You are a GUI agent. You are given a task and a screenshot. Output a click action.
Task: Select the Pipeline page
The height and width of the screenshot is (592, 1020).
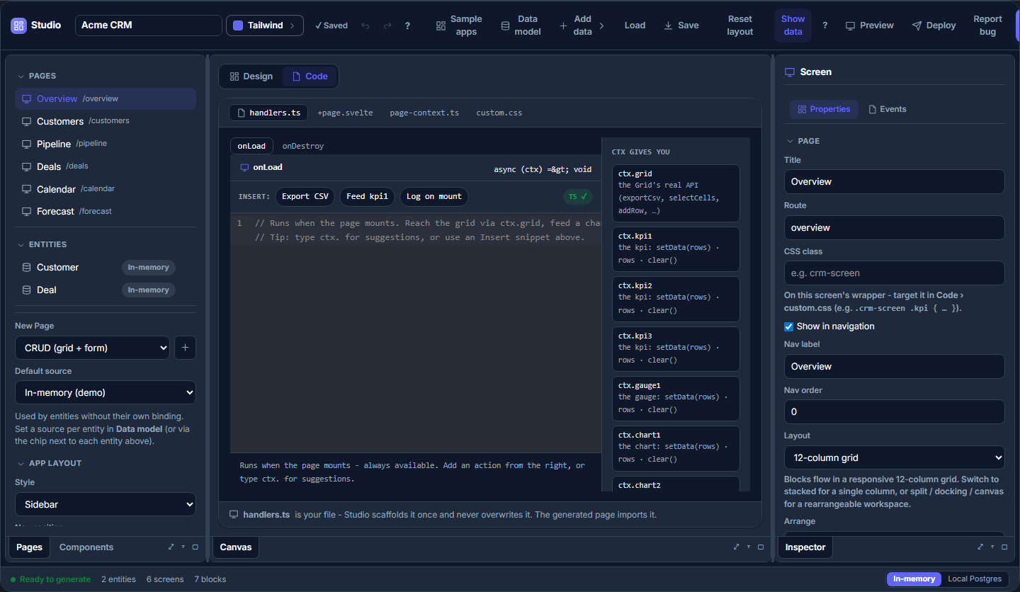coord(106,144)
